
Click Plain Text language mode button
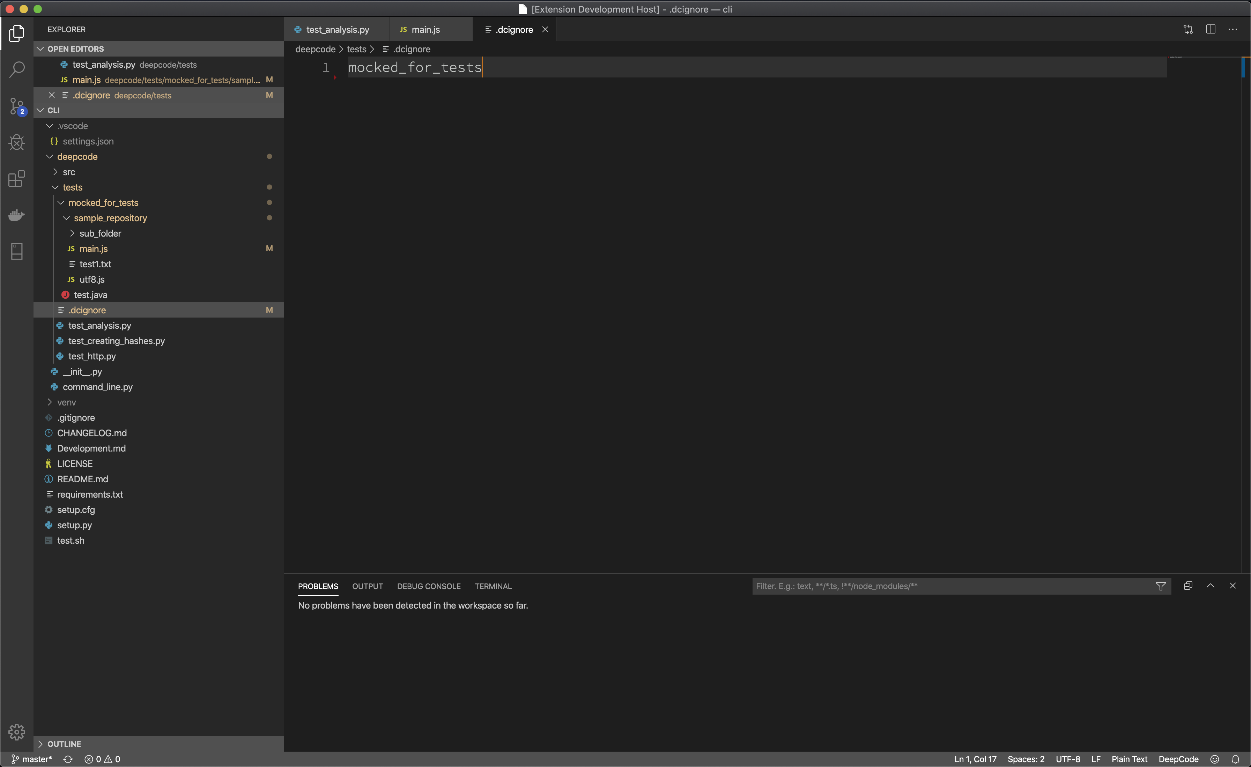1128,759
